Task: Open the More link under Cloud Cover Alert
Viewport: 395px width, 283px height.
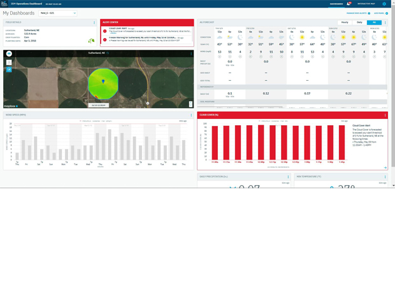Action: (x=113, y=33)
